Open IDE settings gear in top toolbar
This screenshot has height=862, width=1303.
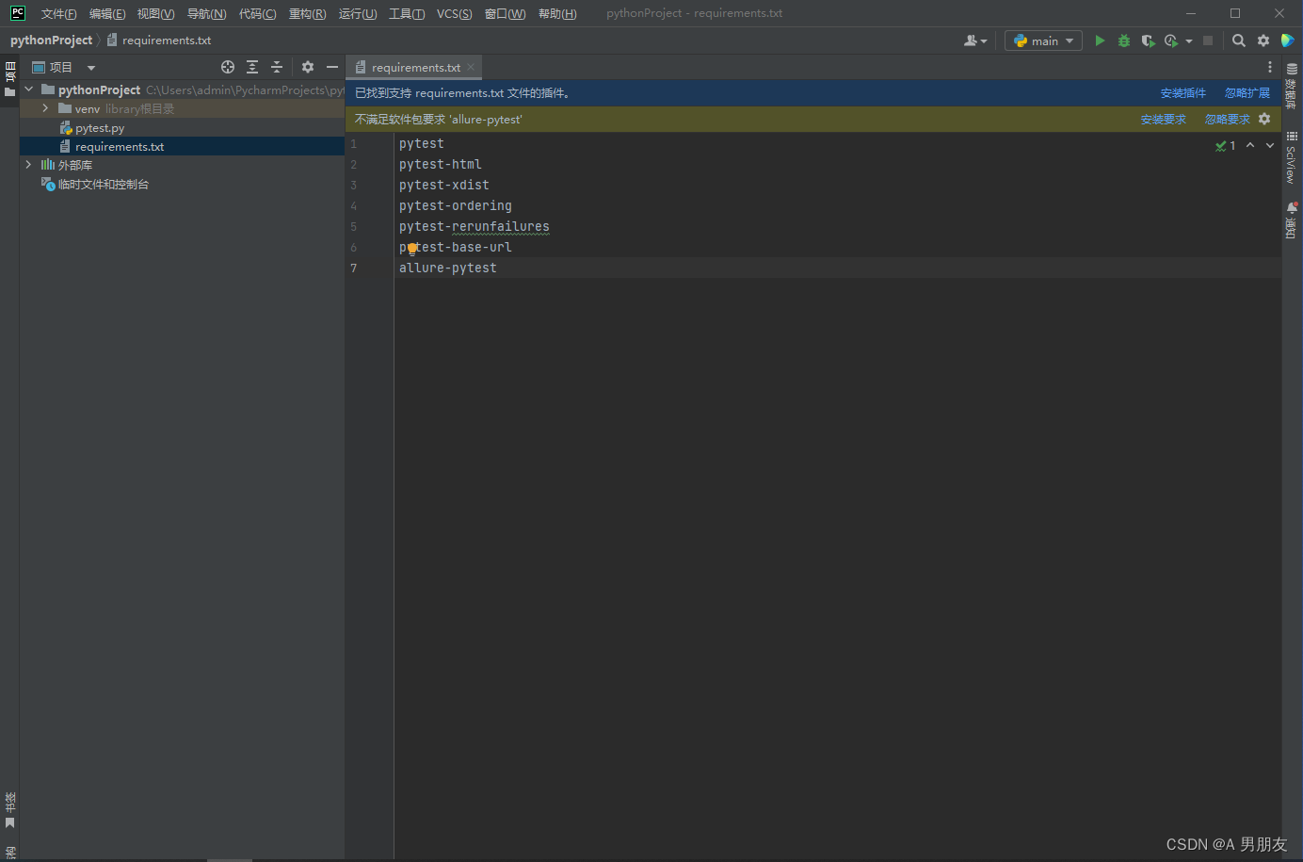tap(1263, 41)
